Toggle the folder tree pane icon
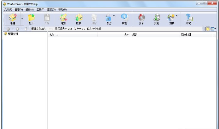 (208, 29)
